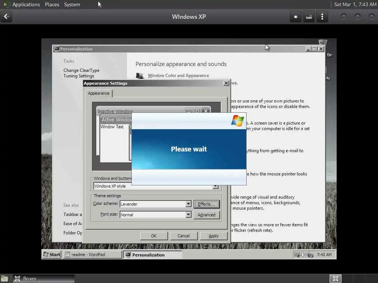This screenshot has height=283, width=378.
Task: Click the network icon in XP system tray
Action: [x=297, y=255]
